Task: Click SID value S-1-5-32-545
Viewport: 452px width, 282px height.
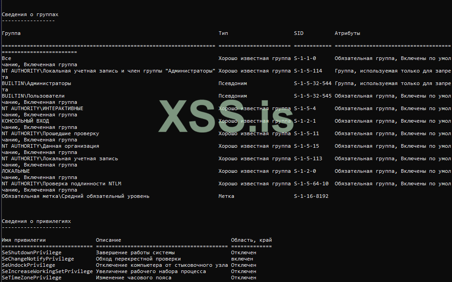Action: click(x=313, y=96)
